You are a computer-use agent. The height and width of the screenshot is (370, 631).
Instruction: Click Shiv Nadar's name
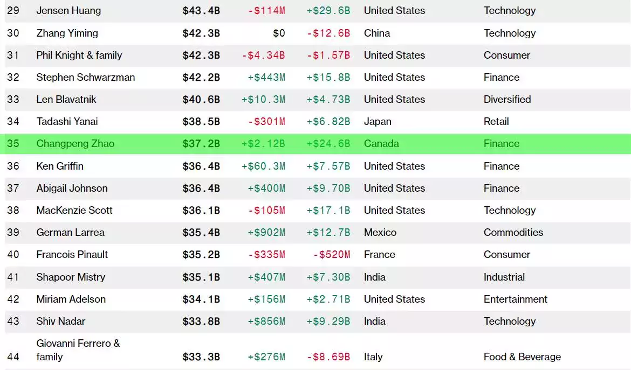click(61, 321)
